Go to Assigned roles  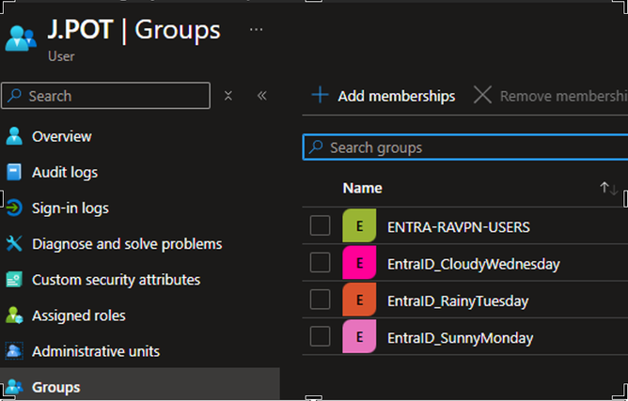79,316
